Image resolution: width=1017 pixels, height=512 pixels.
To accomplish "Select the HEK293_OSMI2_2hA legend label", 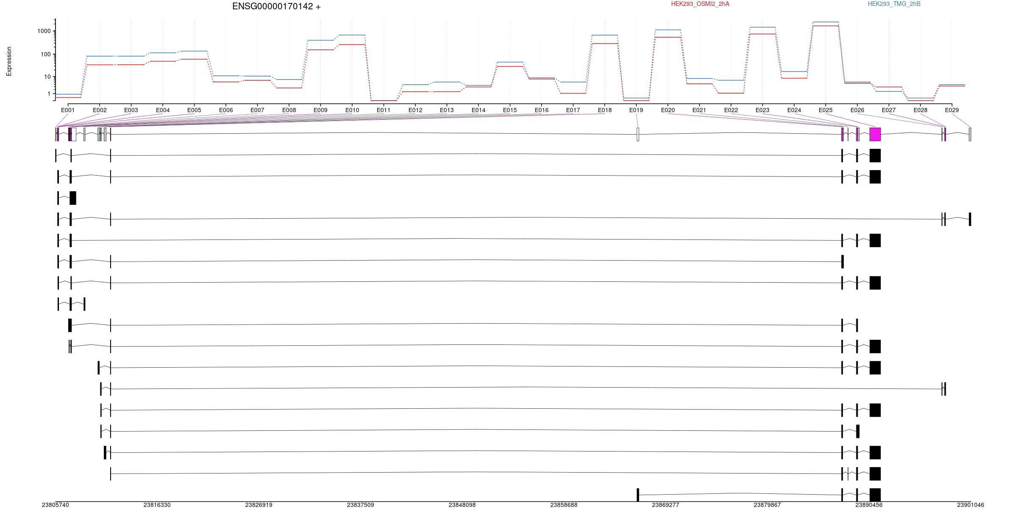I will coord(700,4).
